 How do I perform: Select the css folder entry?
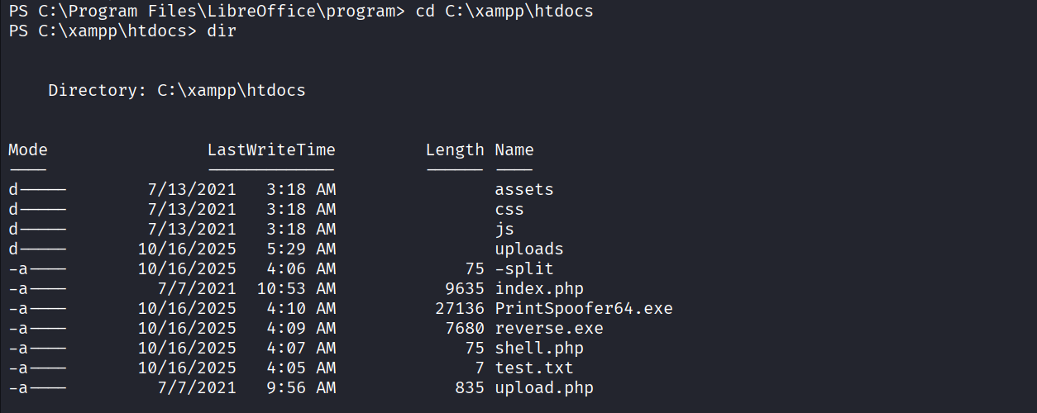(x=509, y=210)
